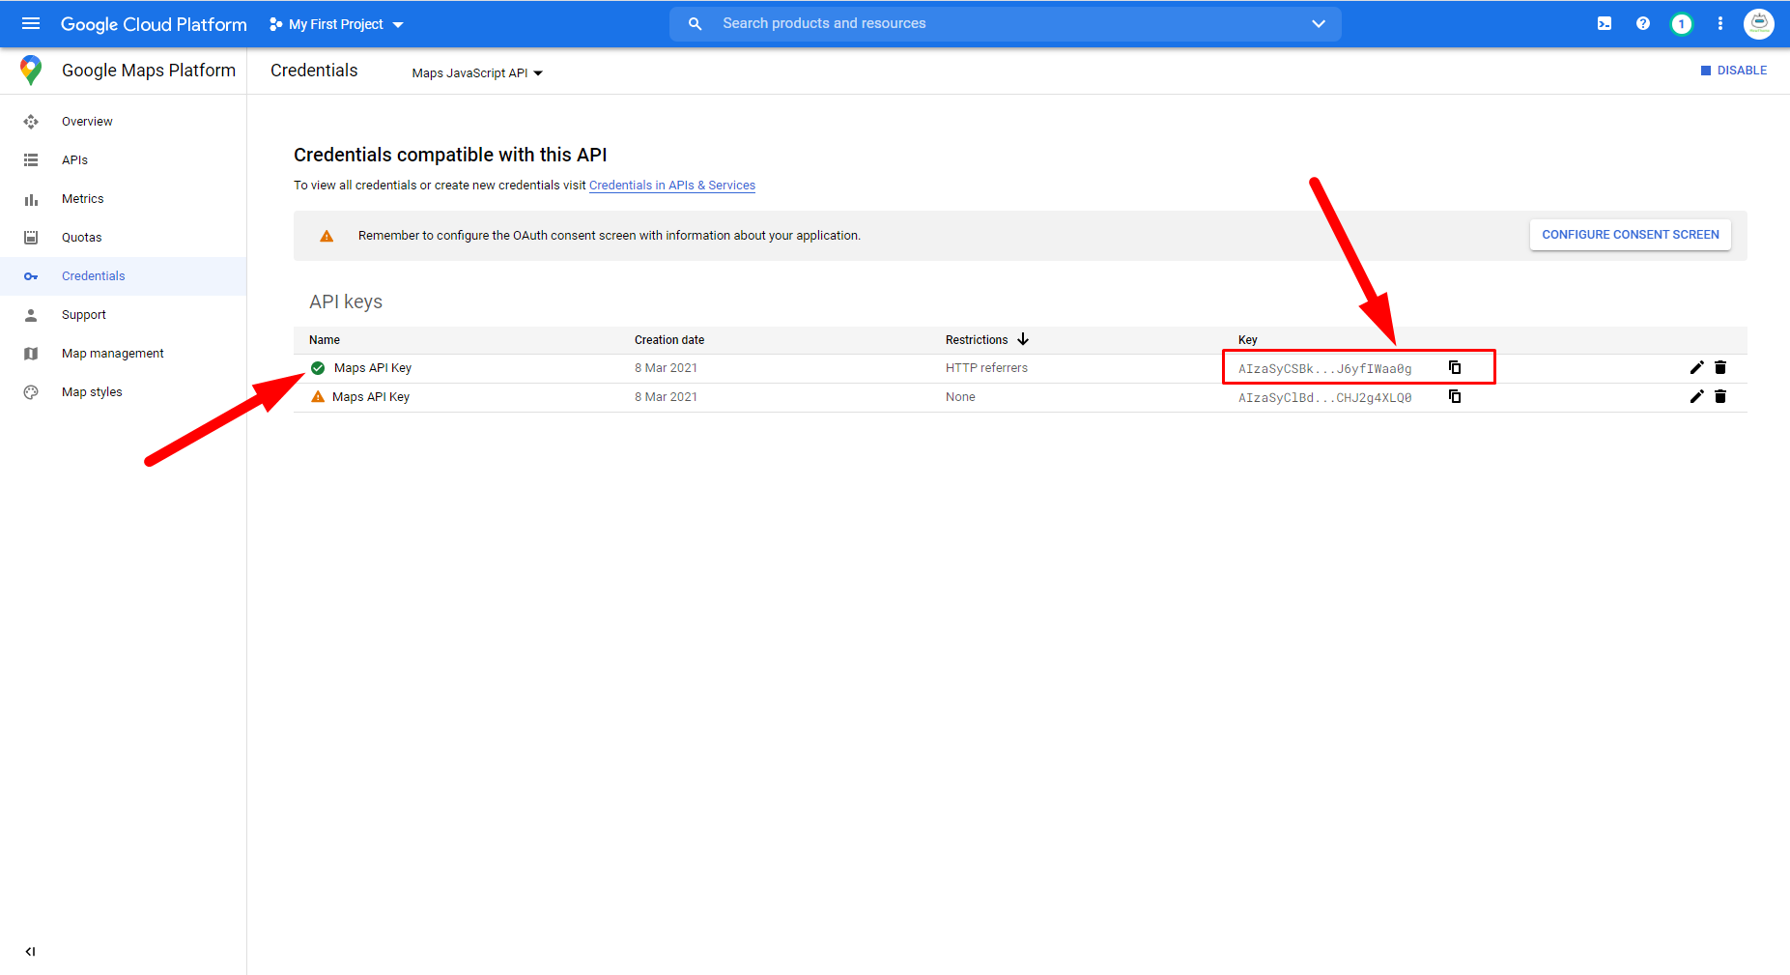Click the Metrics bar chart icon
Screen dimensions: 1790x975
[31, 199]
